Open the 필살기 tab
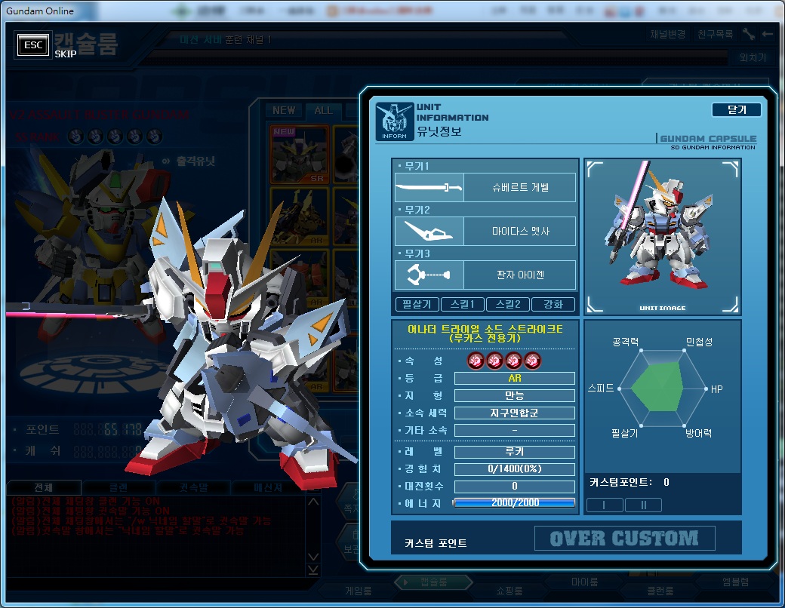This screenshot has height=608, width=785. [417, 304]
